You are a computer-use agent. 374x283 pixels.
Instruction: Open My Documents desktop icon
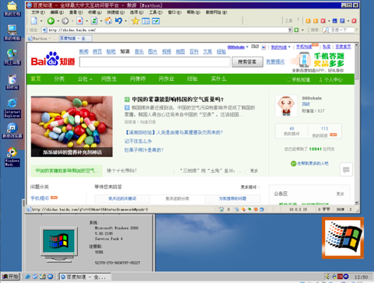click(x=12, y=9)
